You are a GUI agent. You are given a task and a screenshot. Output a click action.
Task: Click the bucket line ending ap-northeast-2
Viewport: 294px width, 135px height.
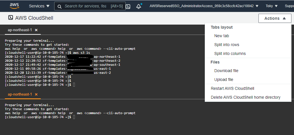point(63,61)
